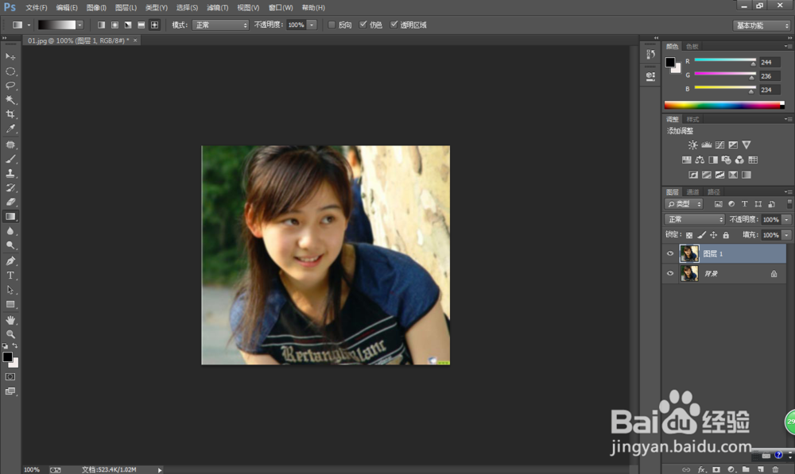Select the Blur tool
The image size is (795, 474).
(10, 231)
